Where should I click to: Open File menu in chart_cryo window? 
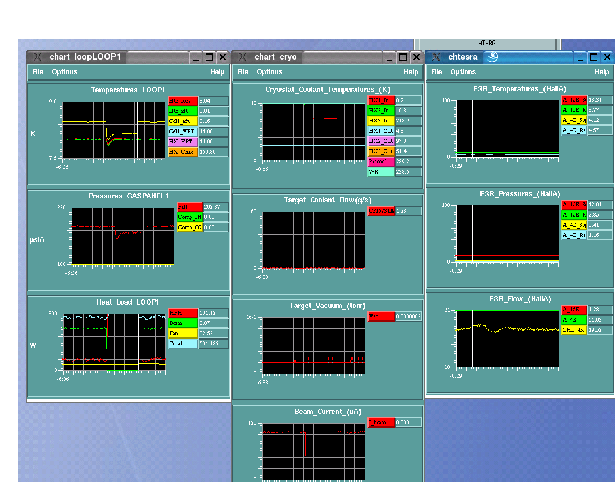click(x=243, y=72)
